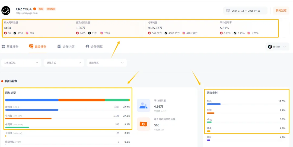Click the calendar icon in date range
Screen dimensions: 293x147
pyautogui.click(x=228, y=11)
